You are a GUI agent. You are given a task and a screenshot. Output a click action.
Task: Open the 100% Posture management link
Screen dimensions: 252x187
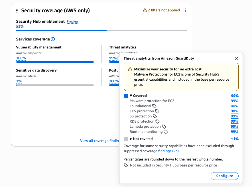(x=114, y=81)
